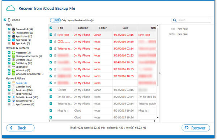Click the Call History phone icon
Image resolution: width=217 pixels, height=139 pixels.
[13, 63]
